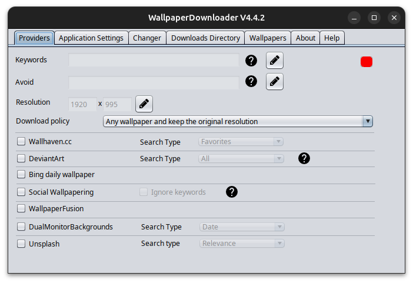
Task: Open the Unsplash Relevance dropdown
Action: point(242,243)
